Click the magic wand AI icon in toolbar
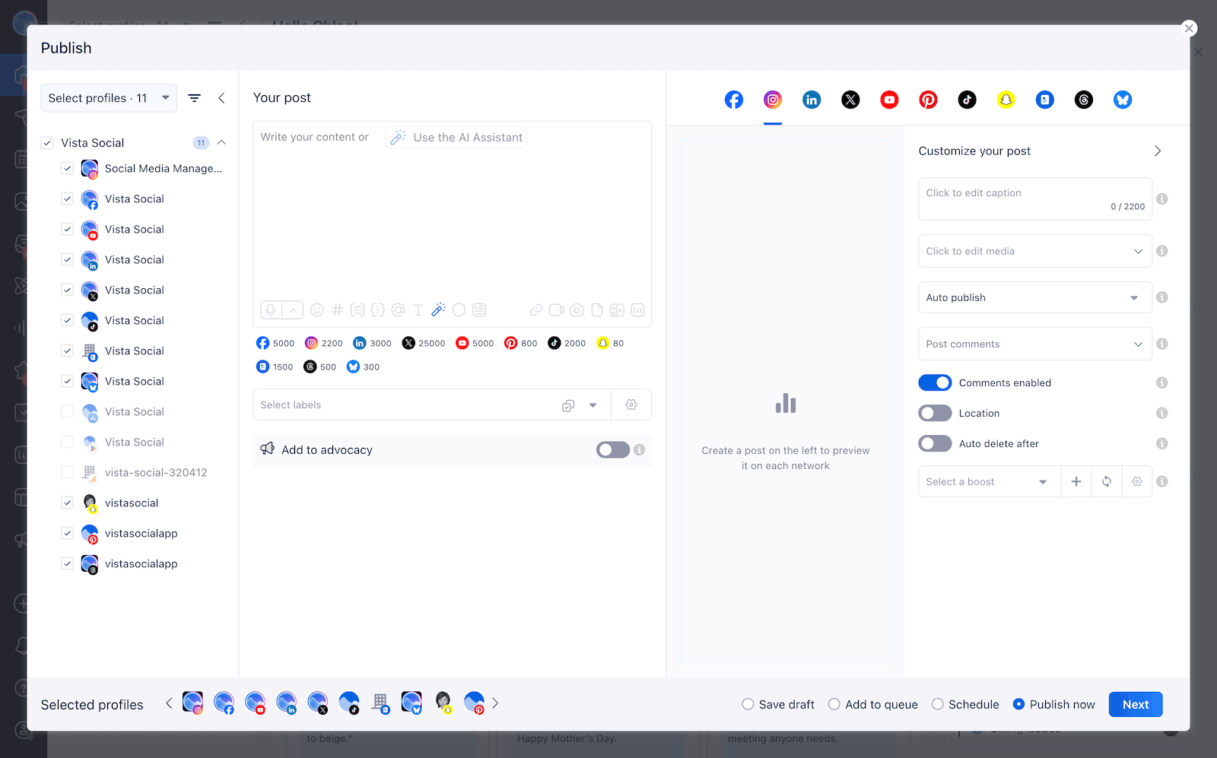Viewport: 1217px width, 758px height. coord(438,309)
